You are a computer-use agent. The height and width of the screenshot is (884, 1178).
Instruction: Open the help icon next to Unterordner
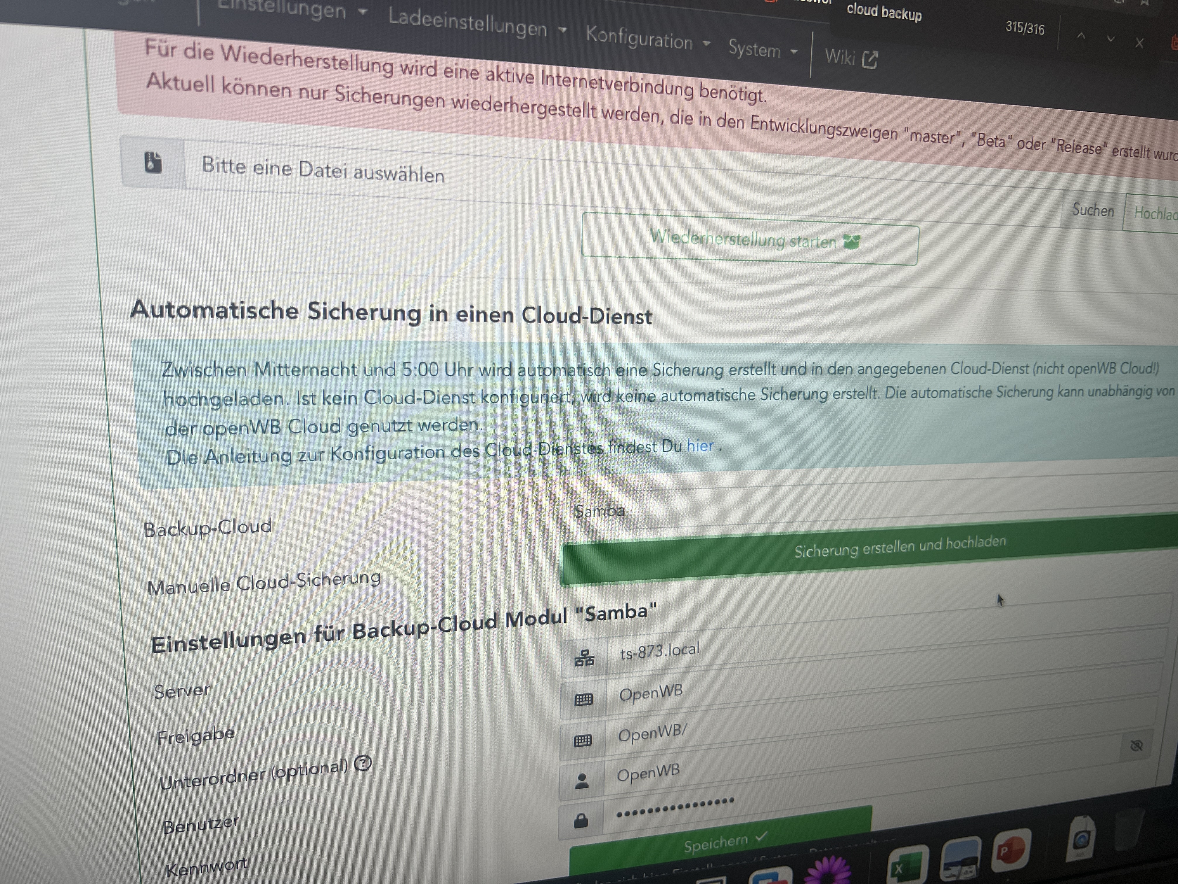tap(363, 763)
